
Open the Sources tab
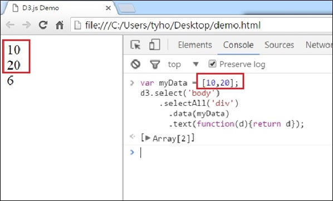tap(279, 45)
